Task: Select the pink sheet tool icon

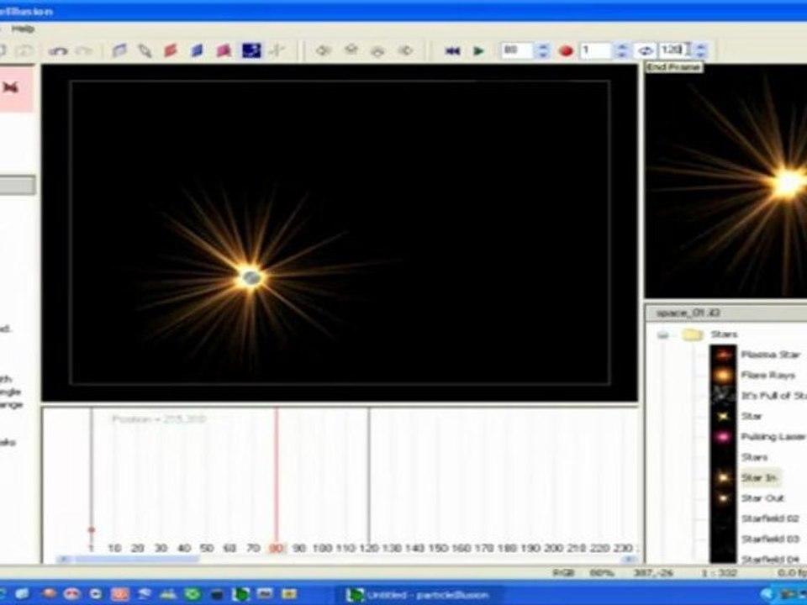Action: [224, 50]
